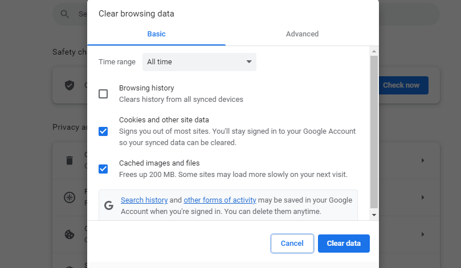Click the search magnifier icon in settings

click(65, 14)
